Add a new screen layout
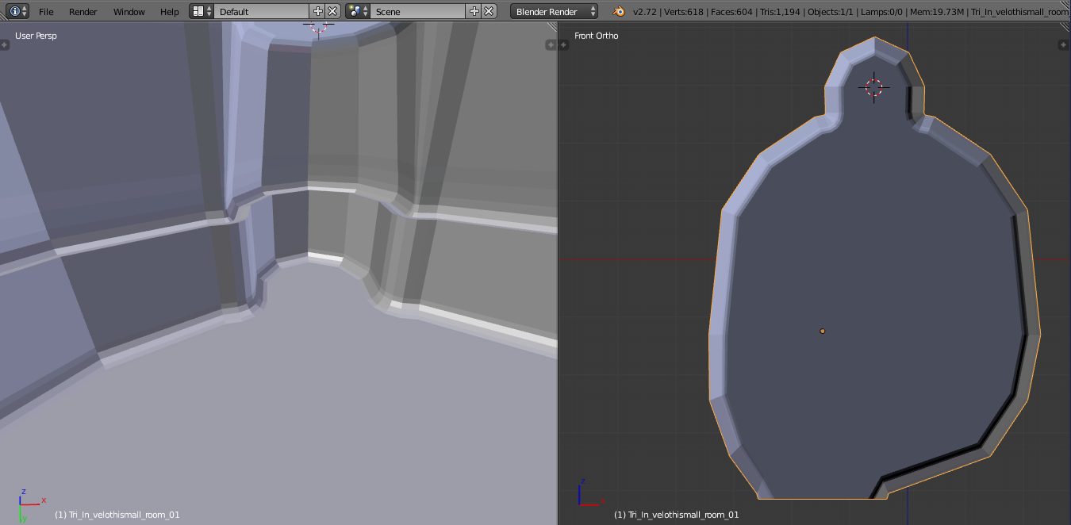This screenshot has width=1071, height=525. (x=318, y=11)
